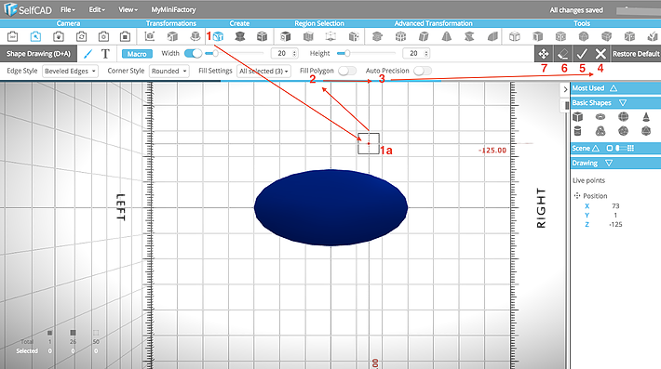
Task: Click the Shape Drawing (D+A) label
Action: [x=38, y=54]
